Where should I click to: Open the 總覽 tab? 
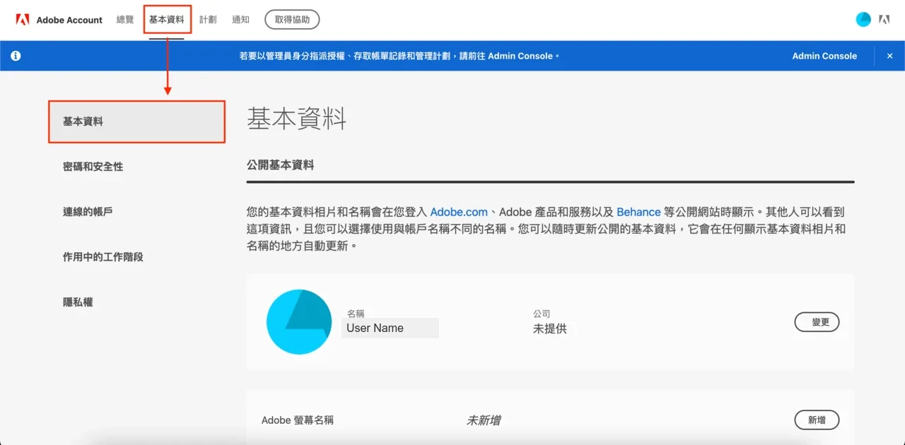[125, 20]
